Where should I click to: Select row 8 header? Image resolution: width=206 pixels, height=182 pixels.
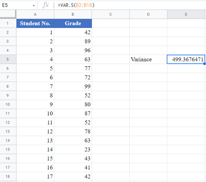(8, 86)
